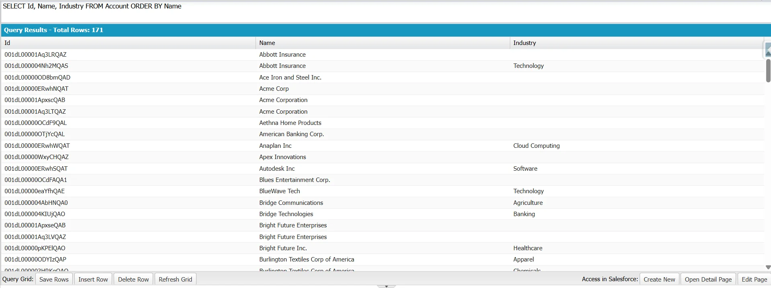This screenshot has width=771, height=288.
Task: Click the collapse arrow below the button bar
Action: pyautogui.click(x=387, y=286)
